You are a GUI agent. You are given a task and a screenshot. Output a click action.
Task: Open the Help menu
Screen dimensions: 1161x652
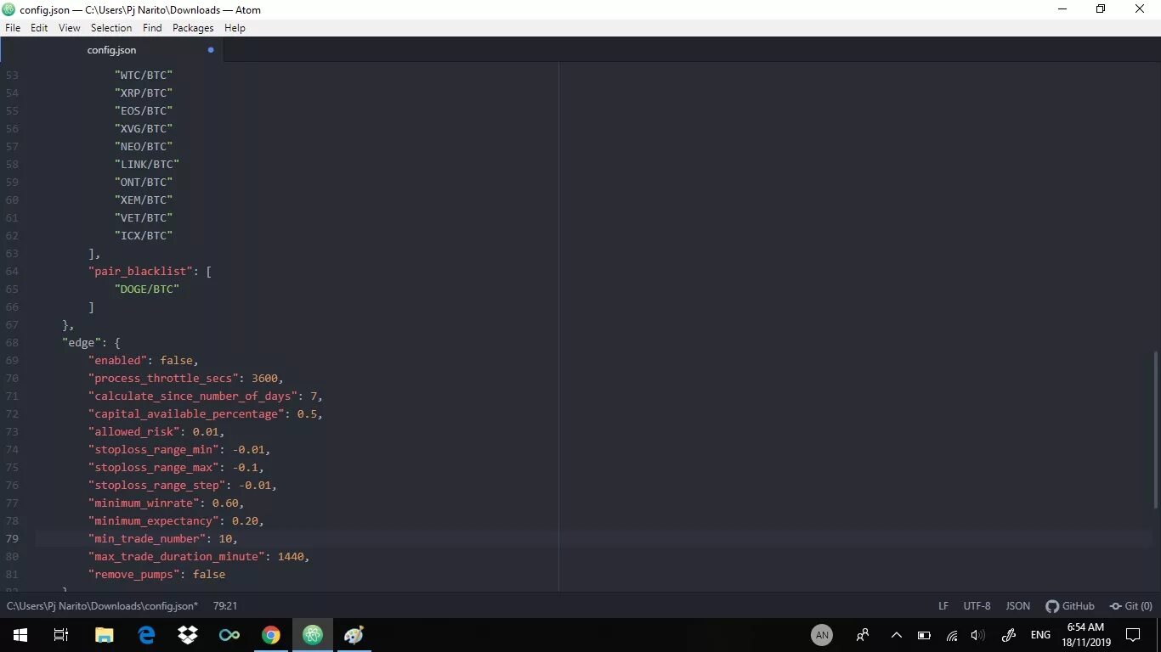235,28
